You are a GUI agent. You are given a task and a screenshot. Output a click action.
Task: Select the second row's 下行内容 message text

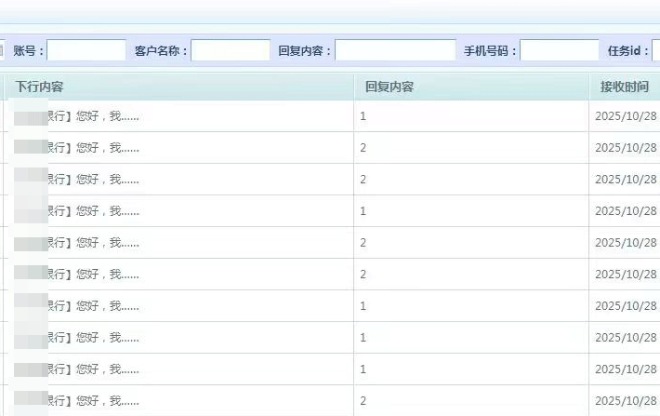pyautogui.click(x=93, y=148)
